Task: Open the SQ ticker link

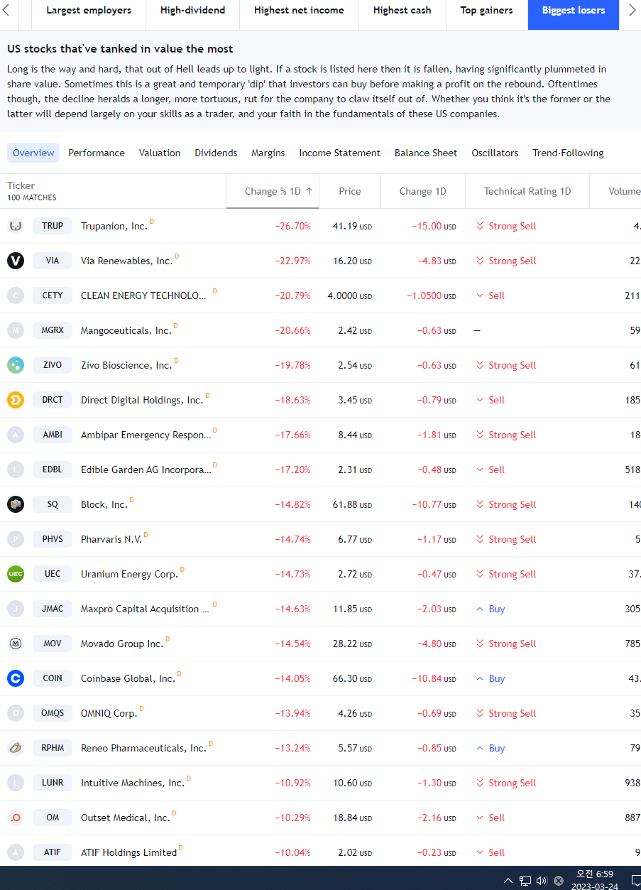Action: (53, 504)
